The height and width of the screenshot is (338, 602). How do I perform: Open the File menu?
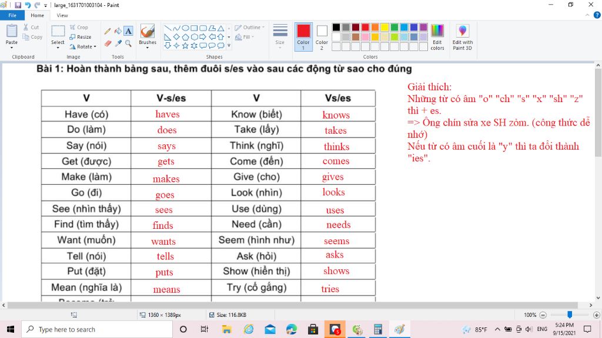click(12, 15)
